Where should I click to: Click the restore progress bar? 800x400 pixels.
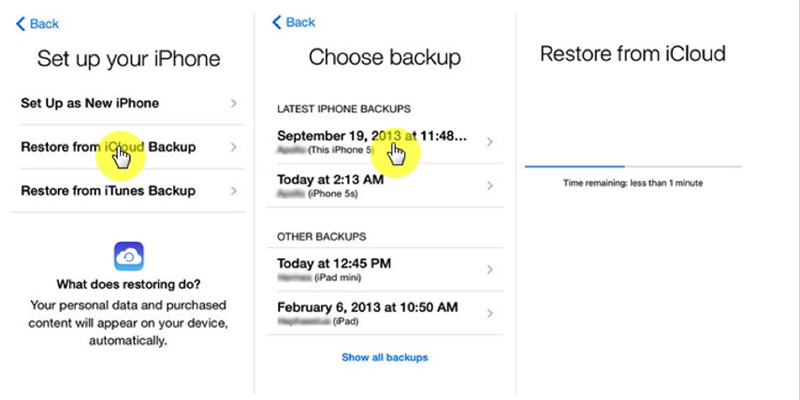coord(633,166)
